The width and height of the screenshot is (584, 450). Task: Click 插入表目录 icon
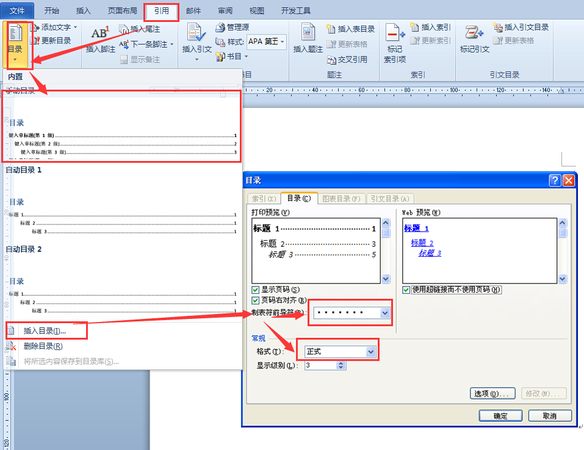click(x=331, y=29)
